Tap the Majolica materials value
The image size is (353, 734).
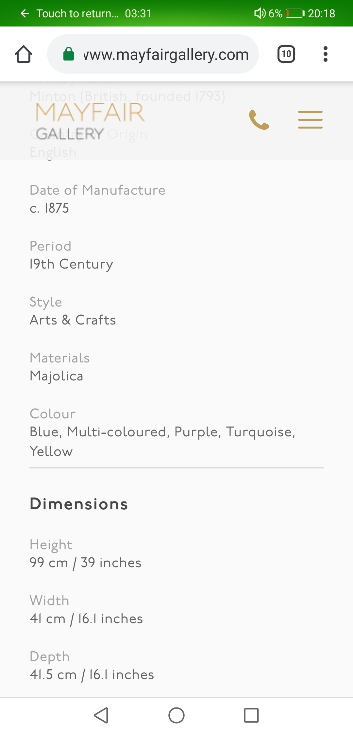click(56, 376)
